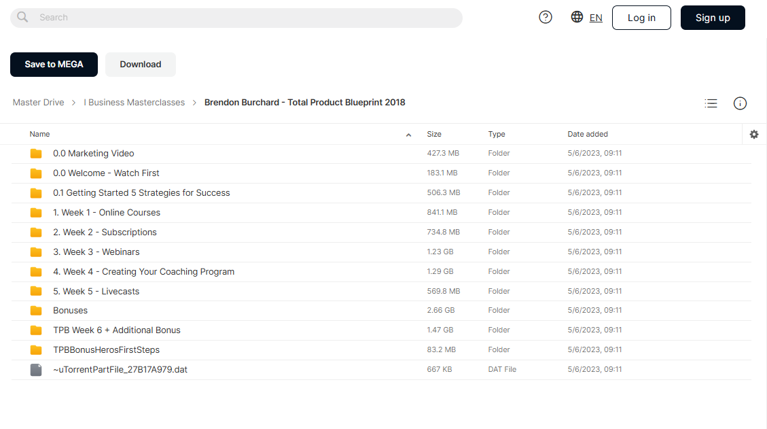Open 0.1 Getting Started 5 Strategies name
Viewport: 767px width, 429px height.
pos(141,192)
